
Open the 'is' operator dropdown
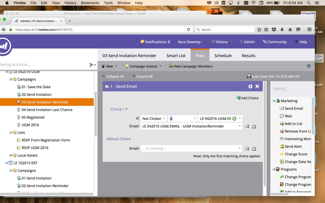195,119
